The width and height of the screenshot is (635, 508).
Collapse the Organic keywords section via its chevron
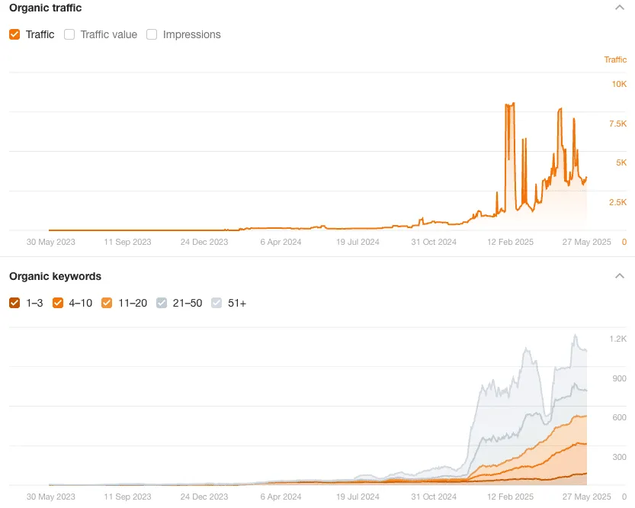pos(619,276)
